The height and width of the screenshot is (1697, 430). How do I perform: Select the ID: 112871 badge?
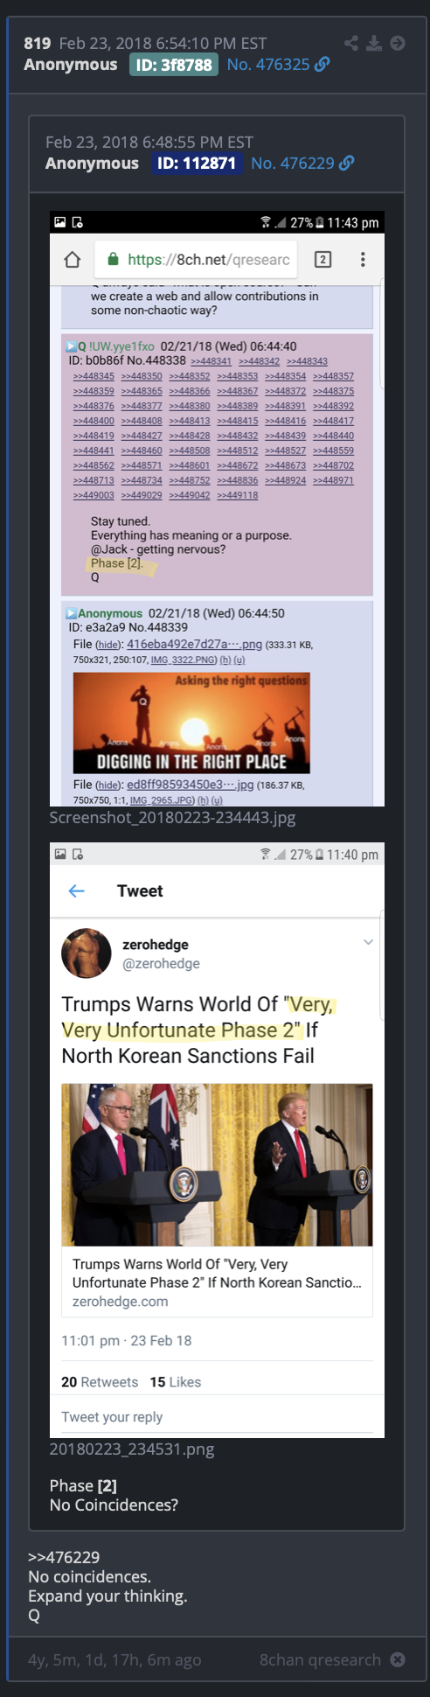(197, 164)
